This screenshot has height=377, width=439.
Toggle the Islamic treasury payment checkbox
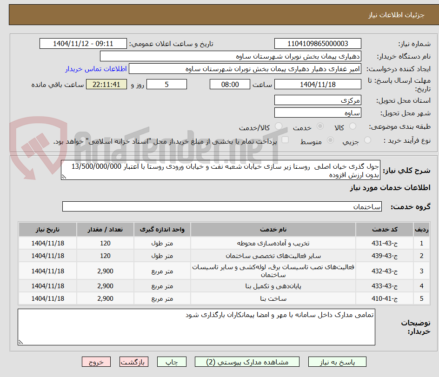coord(285,140)
